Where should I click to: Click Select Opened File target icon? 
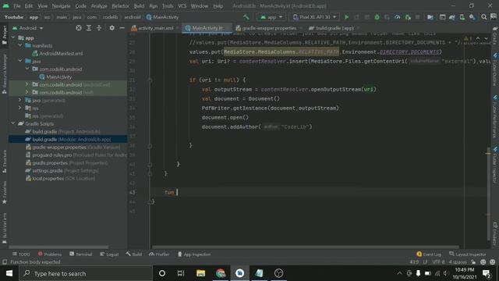tap(79, 28)
